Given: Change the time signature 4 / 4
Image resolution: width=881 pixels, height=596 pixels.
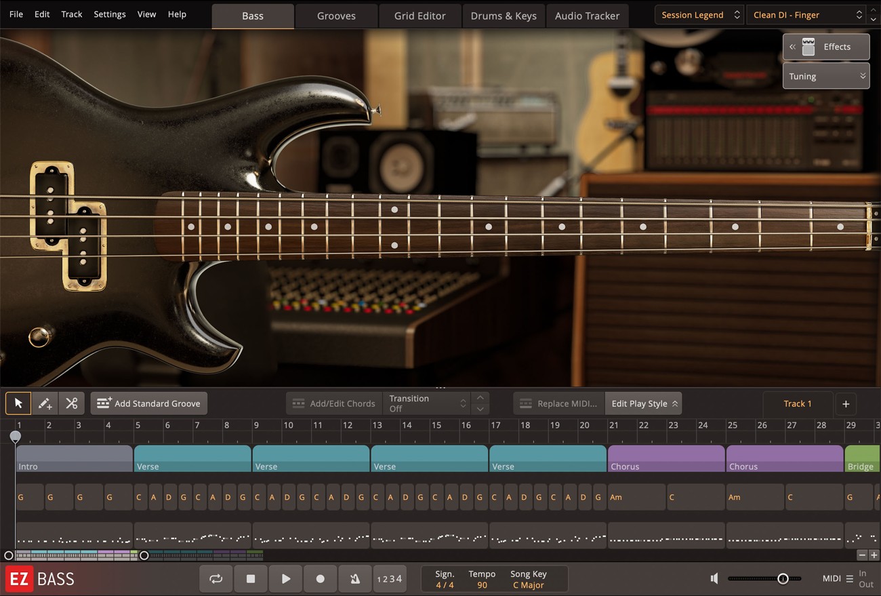Looking at the screenshot, I should (445, 585).
